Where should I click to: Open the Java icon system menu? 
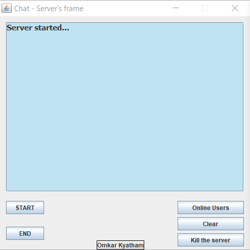pos(7,8)
